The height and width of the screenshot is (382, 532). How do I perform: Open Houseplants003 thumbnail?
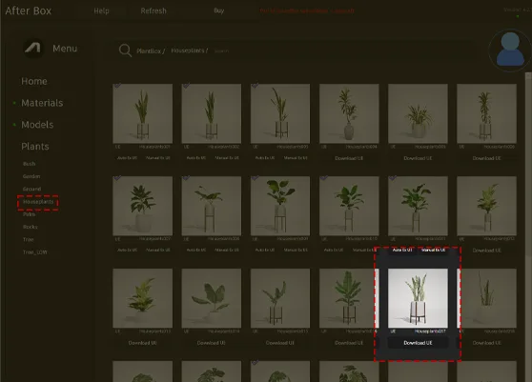click(x=280, y=113)
